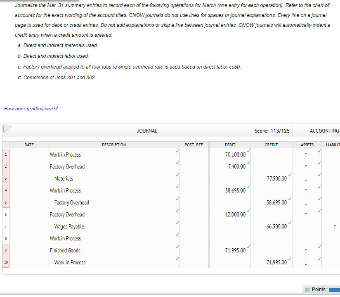Click the post ref cell in row 1

point(194,154)
